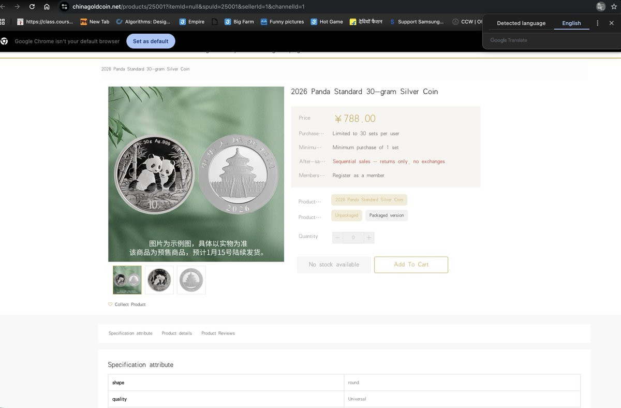Screen dimensions: 621x408
Task: Click the 'shape' row label in specification table
Action: [x=119, y=383]
